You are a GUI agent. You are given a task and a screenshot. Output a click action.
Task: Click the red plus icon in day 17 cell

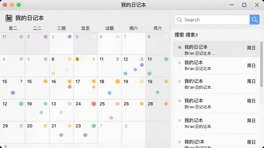pyautogui.click(x=94, y=87)
